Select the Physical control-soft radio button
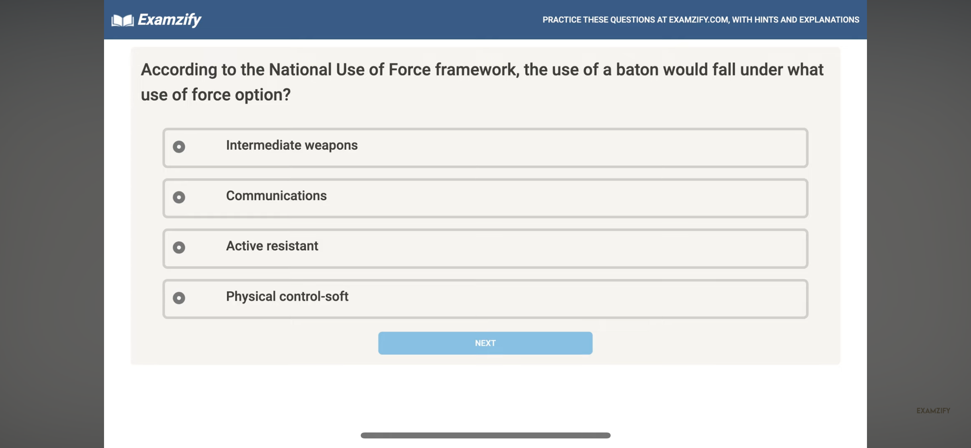Screen dimensions: 971x448 tap(179, 299)
